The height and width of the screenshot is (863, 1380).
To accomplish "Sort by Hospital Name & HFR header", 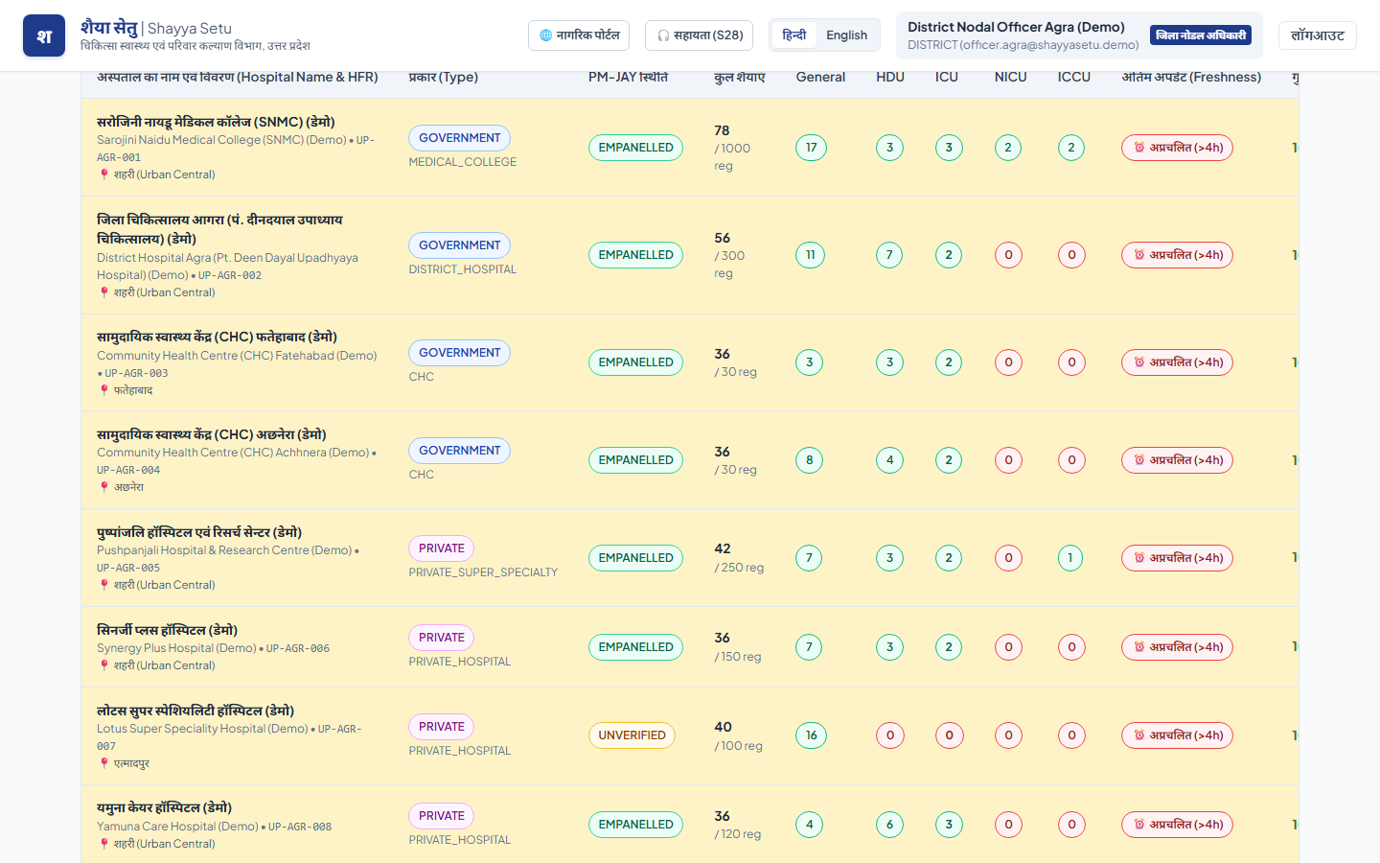I will [238, 77].
